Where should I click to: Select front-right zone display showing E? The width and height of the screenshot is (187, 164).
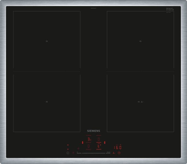99,146
